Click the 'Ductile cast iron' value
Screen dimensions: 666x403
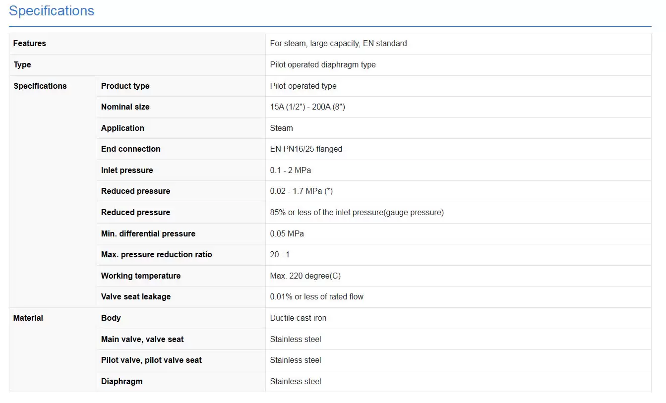tap(299, 318)
